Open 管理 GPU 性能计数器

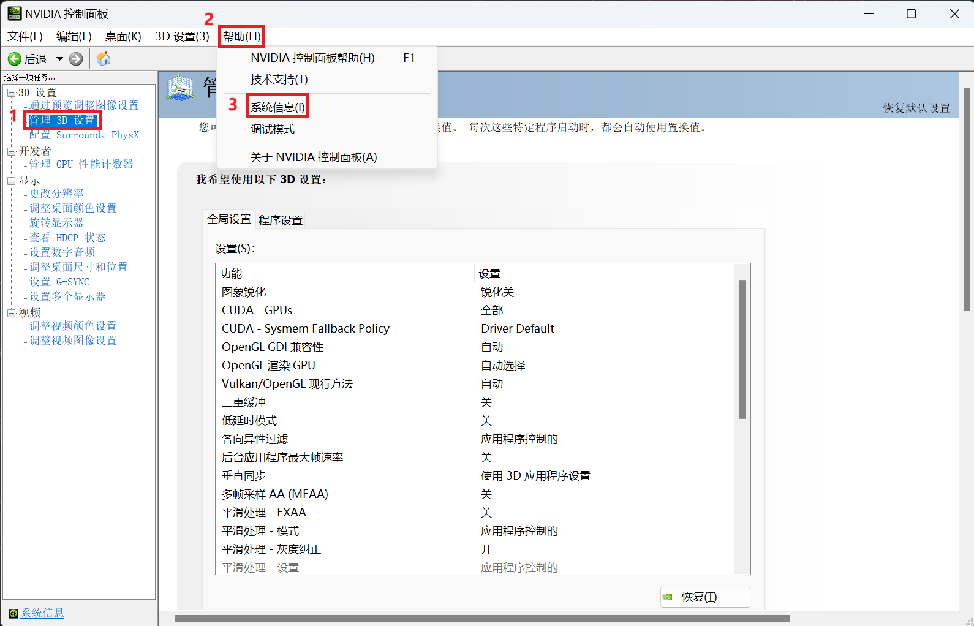pyautogui.click(x=81, y=164)
